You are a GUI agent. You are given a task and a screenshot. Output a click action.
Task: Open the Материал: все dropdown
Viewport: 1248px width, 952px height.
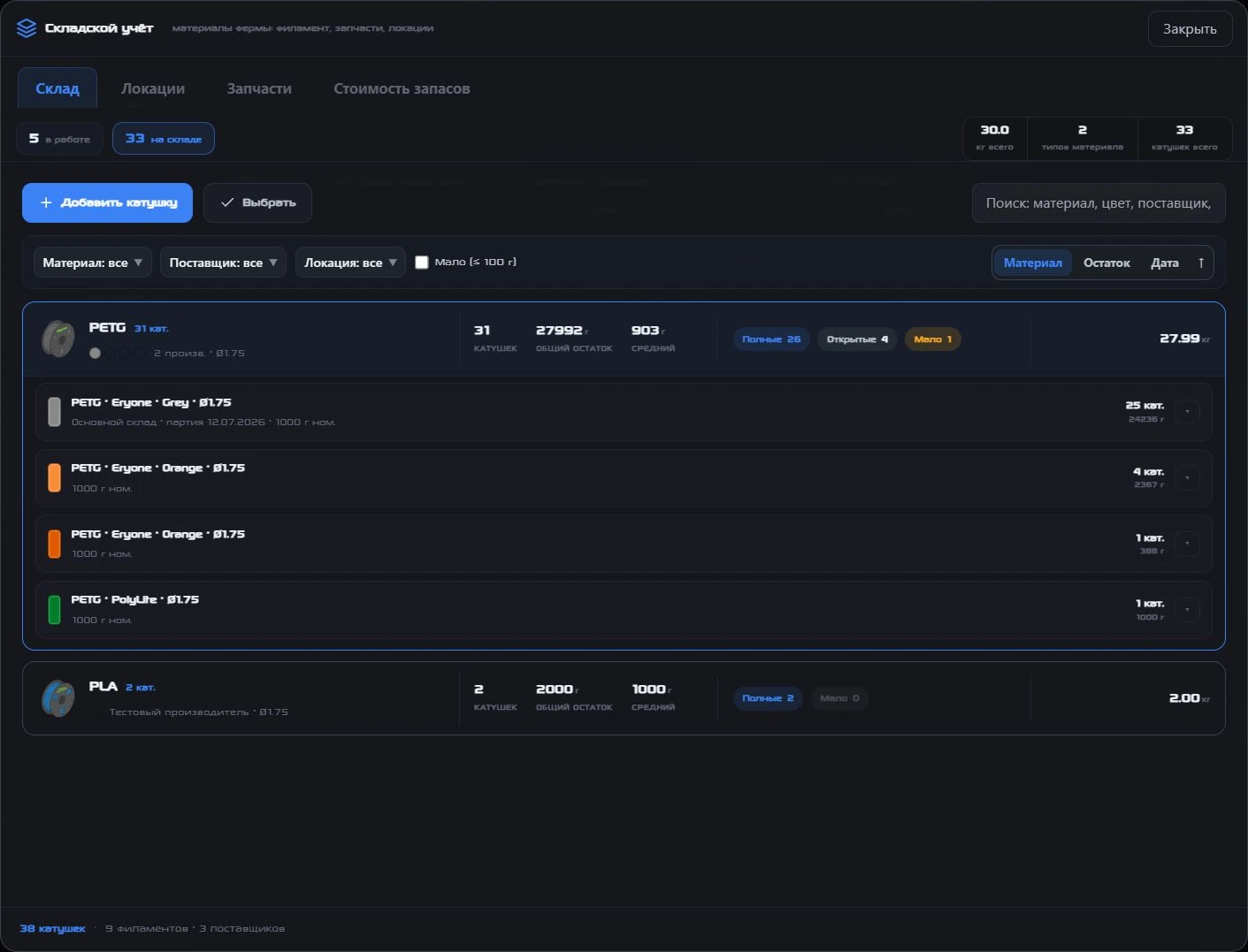click(93, 263)
